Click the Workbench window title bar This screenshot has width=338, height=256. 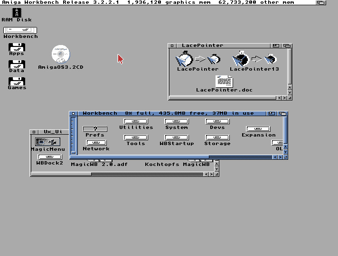click(x=172, y=113)
